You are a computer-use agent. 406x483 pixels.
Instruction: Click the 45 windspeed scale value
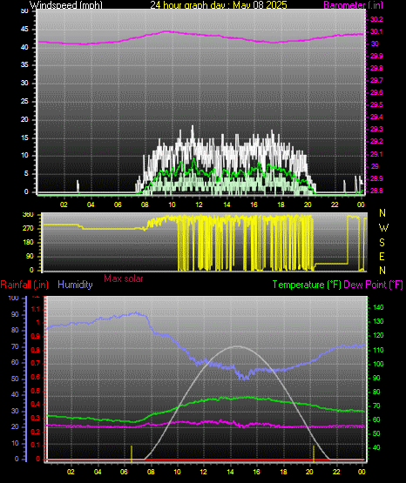(x=24, y=30)
